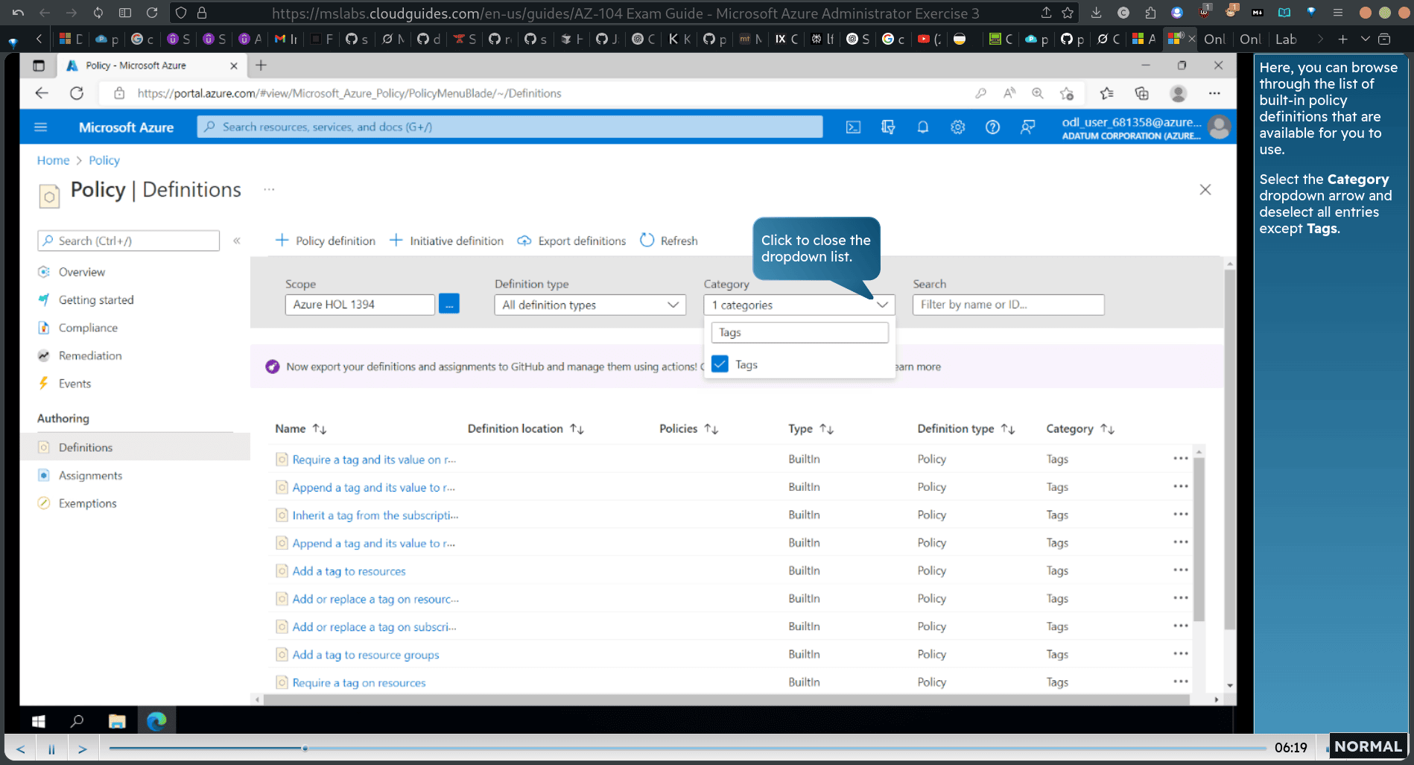Open File Explorer on taskbar

pos(117,721)
